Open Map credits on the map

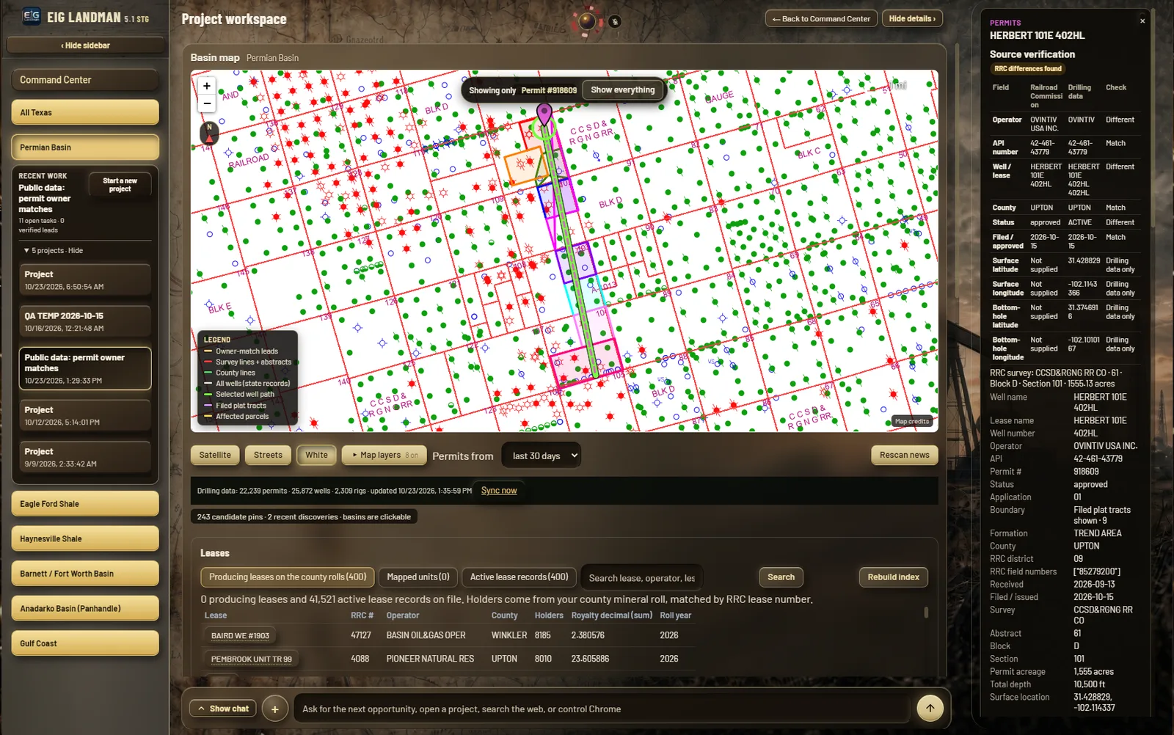tap(912, 421)
